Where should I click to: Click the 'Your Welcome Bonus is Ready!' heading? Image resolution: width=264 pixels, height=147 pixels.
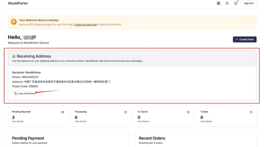point(39,20)
